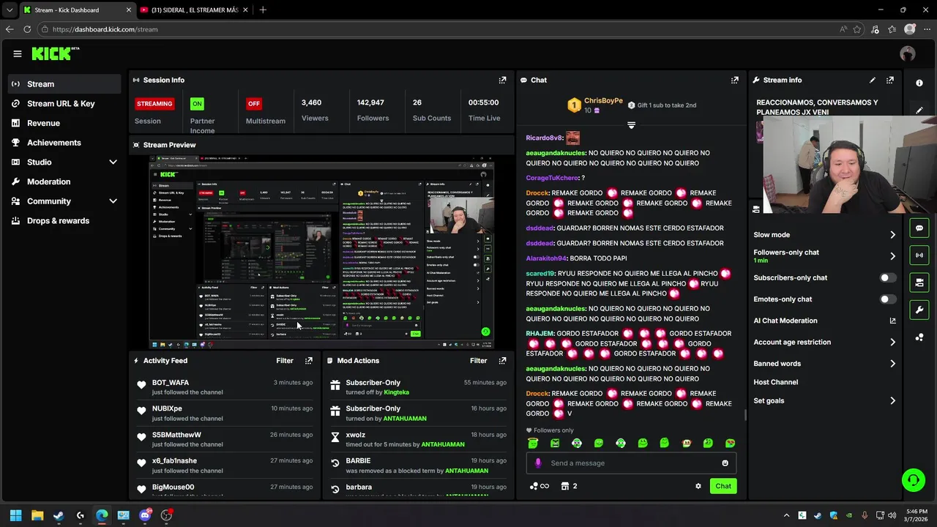Open Steam from taskbar

point(59,515)
